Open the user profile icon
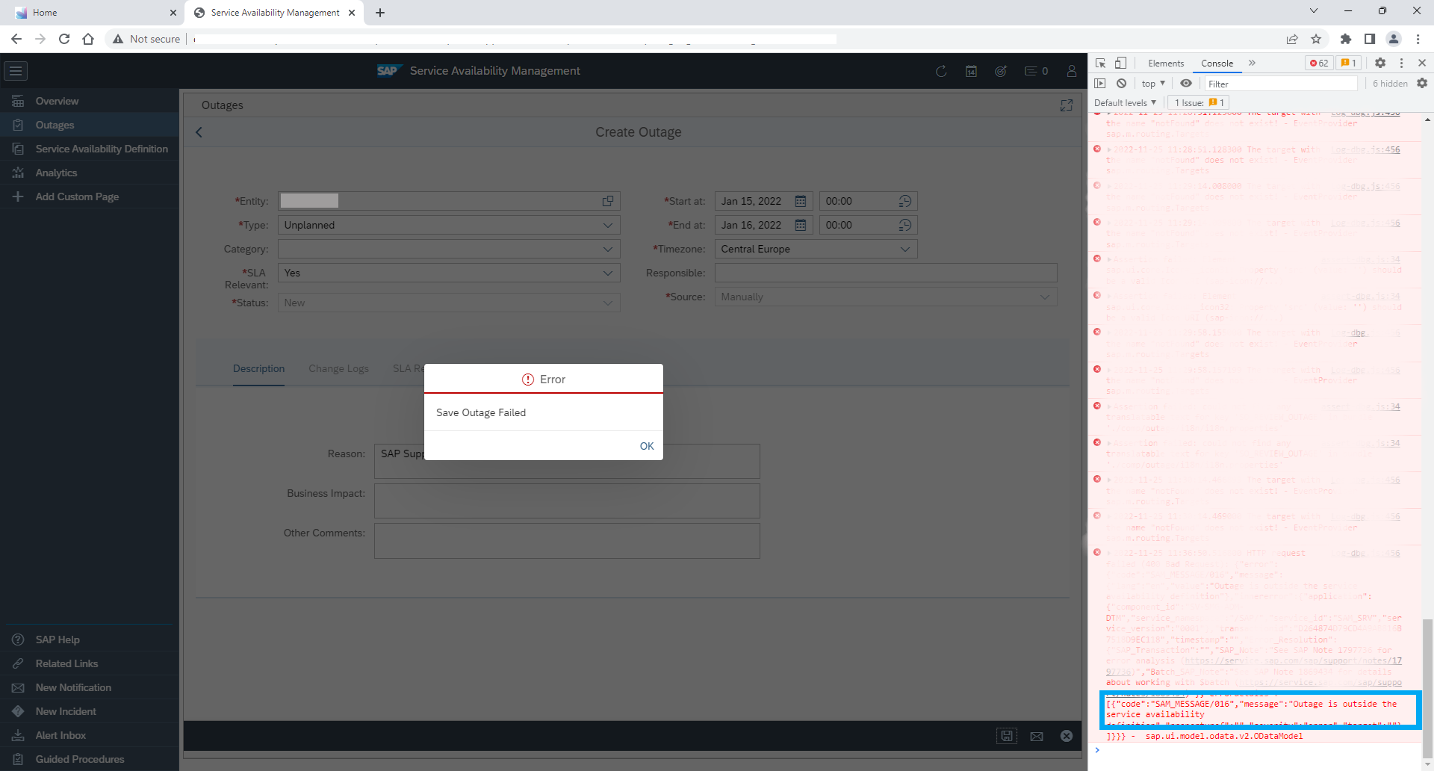Image resolution: width=1434 pixels, height=771 pixels. pos(1072,71)
